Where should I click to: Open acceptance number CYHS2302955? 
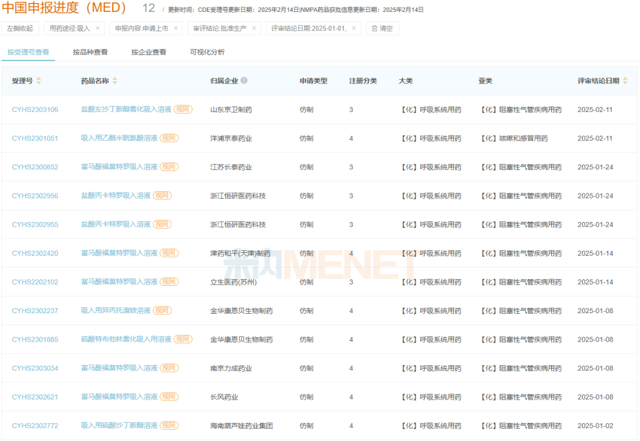[35, 224]
